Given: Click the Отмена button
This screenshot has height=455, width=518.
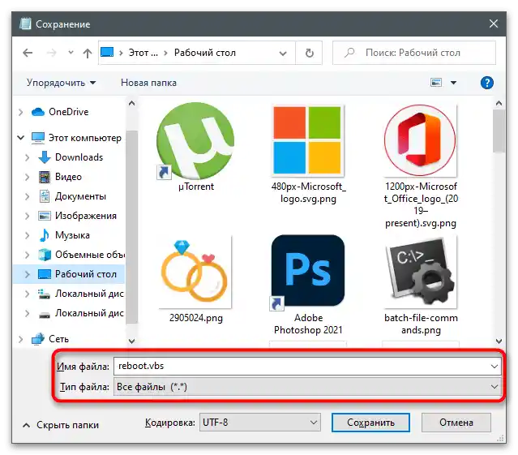Looking at the screenshot, I should [x=456, y=423].
